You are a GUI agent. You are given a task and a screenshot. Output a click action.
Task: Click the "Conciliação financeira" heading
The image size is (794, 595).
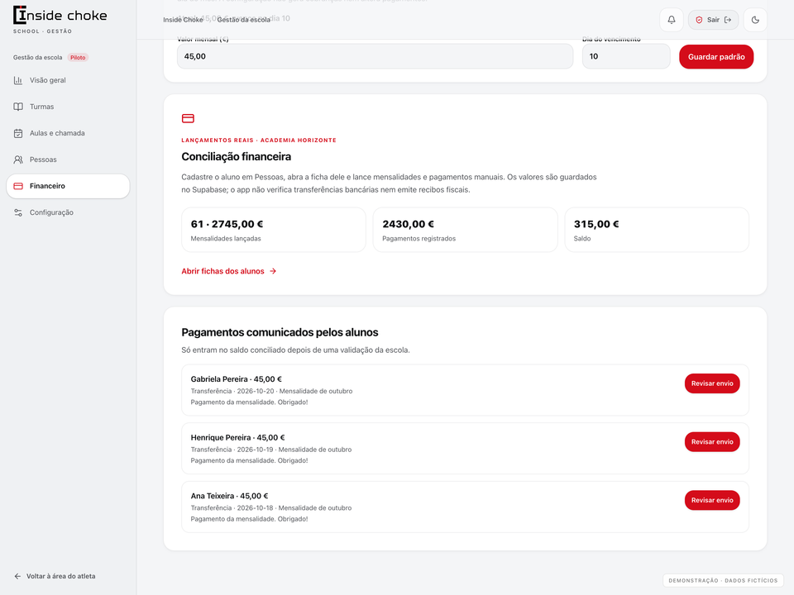pos(236,157)
